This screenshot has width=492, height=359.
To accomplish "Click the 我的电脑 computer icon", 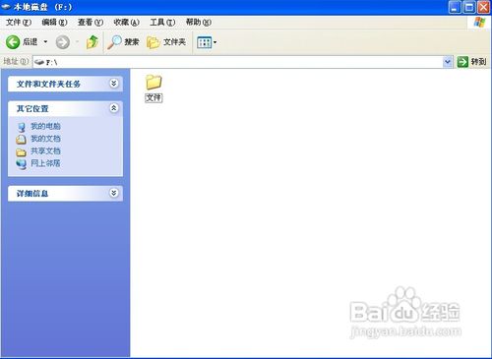I will [x=22, y=127].
